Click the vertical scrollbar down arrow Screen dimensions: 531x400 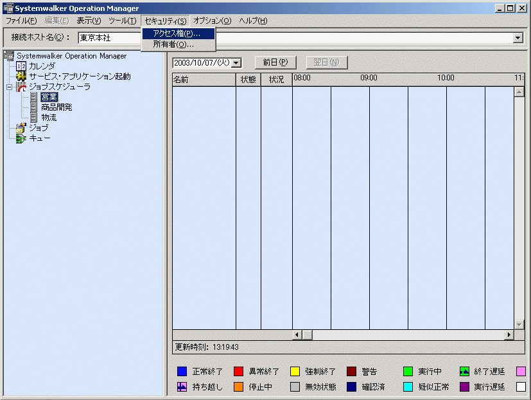[519, 325]
